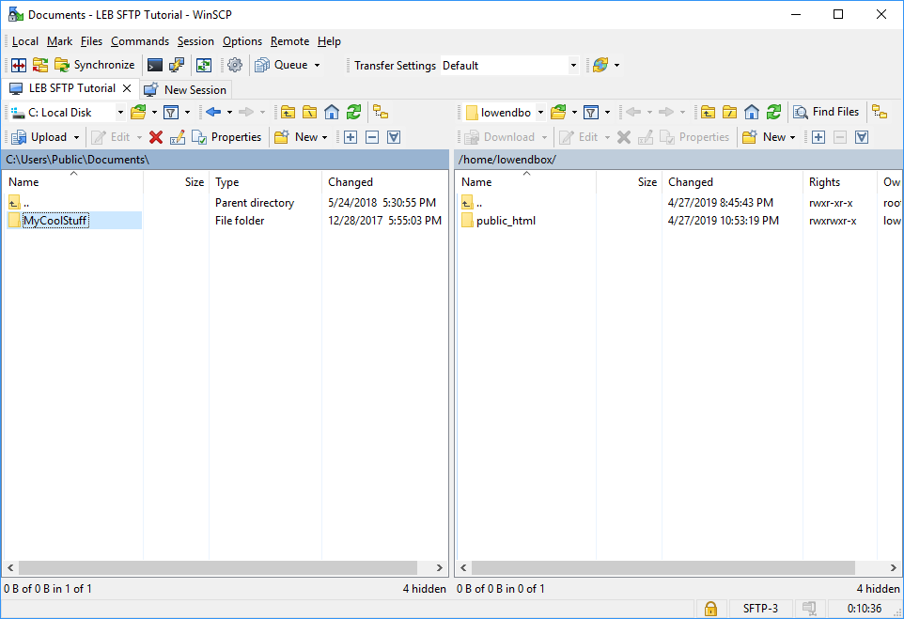Open the Mark menu
This screenshot has height=619, width=904.
pyautogui.click(x=60, y=41)
